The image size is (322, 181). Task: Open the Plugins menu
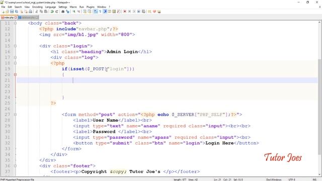[x=91, y=7]
